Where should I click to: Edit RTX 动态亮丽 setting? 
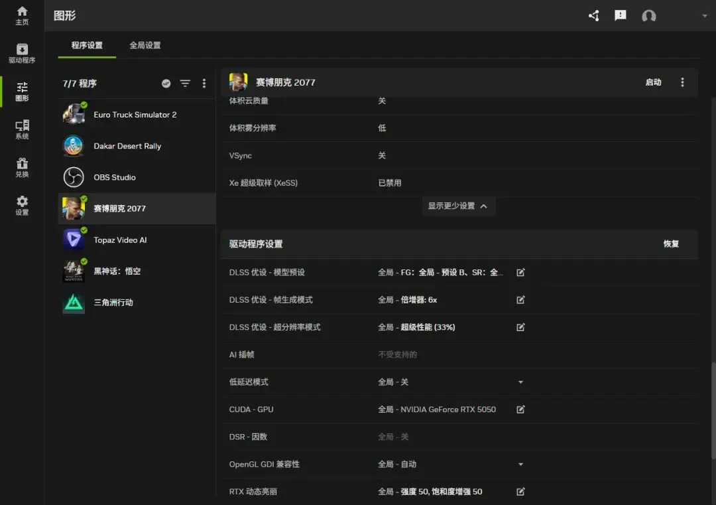520,492
